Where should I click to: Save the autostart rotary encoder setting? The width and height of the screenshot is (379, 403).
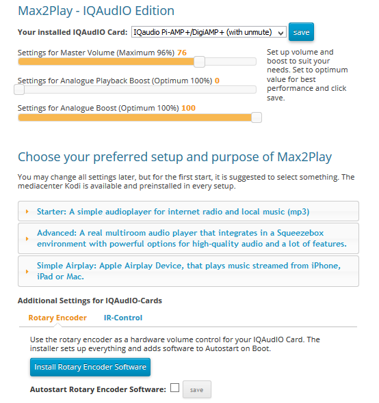[197, 389]
